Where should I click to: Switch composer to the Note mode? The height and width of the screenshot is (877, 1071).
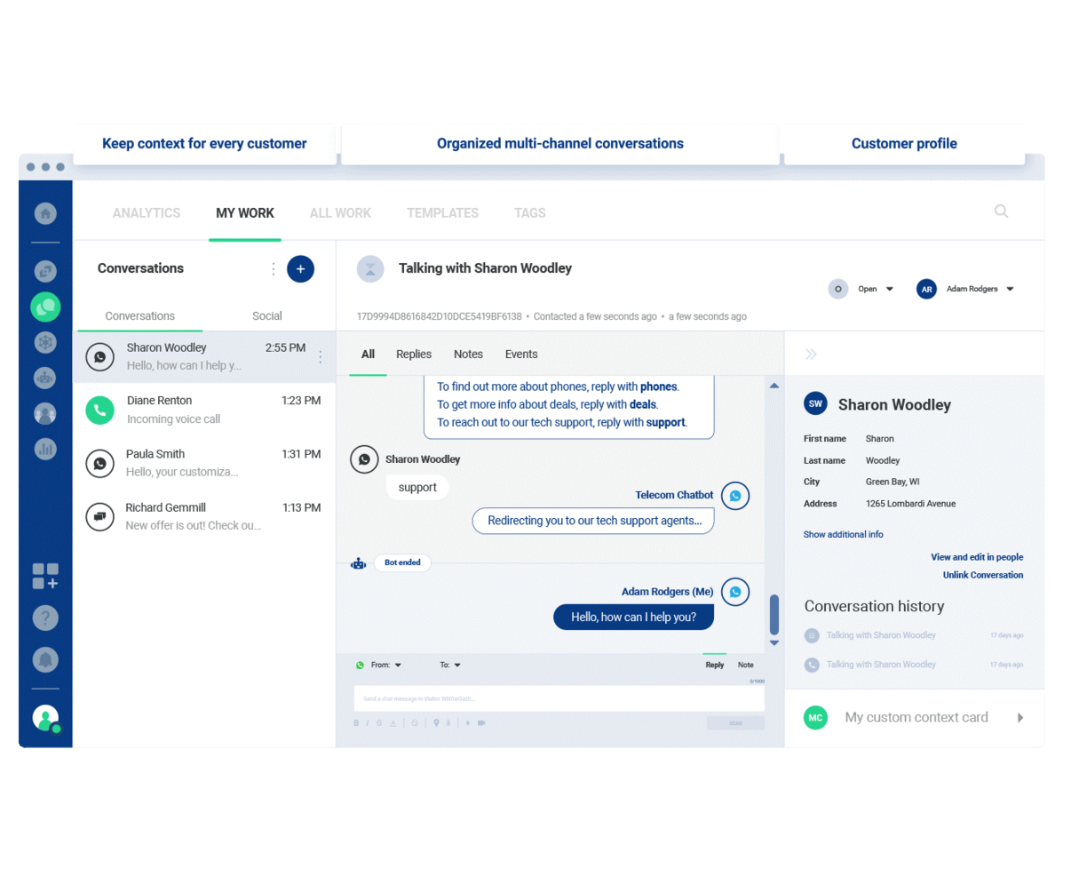click(745, 665)
